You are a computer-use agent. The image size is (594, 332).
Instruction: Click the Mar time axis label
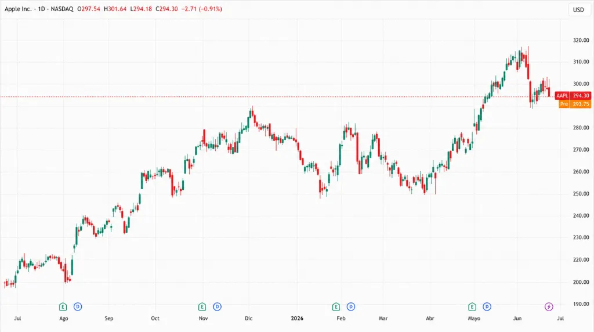[x=383, y=318]
